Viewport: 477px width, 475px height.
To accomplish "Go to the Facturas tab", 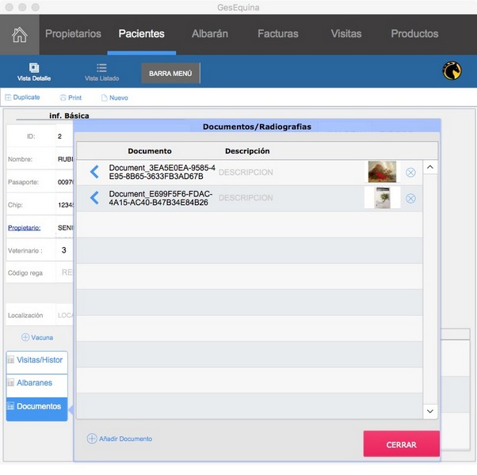I will pos(278,34).
